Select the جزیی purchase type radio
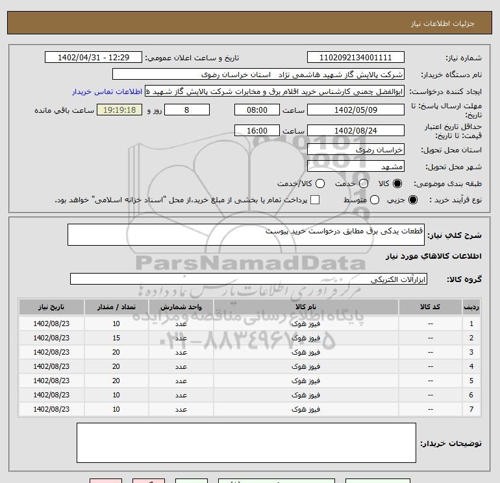500x483 pixels. (412, 200)
